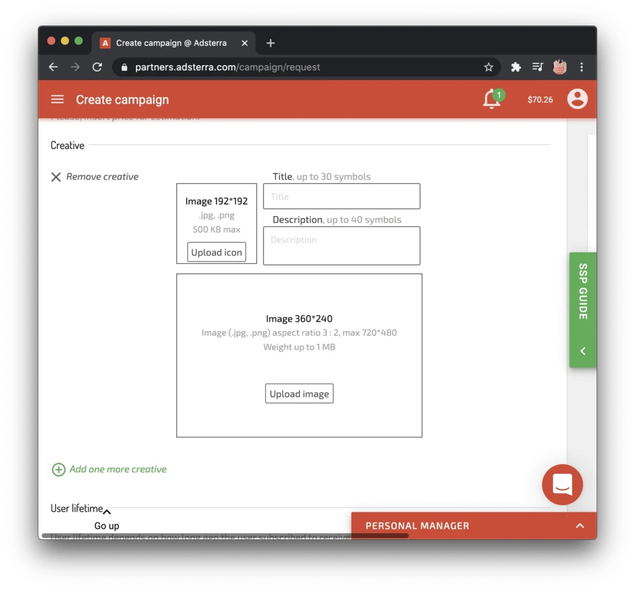The width and height of the screenshot is (635, 590).
Task: Click the Upload icon button
Action: pyautogui.click(x=216, y=252)
